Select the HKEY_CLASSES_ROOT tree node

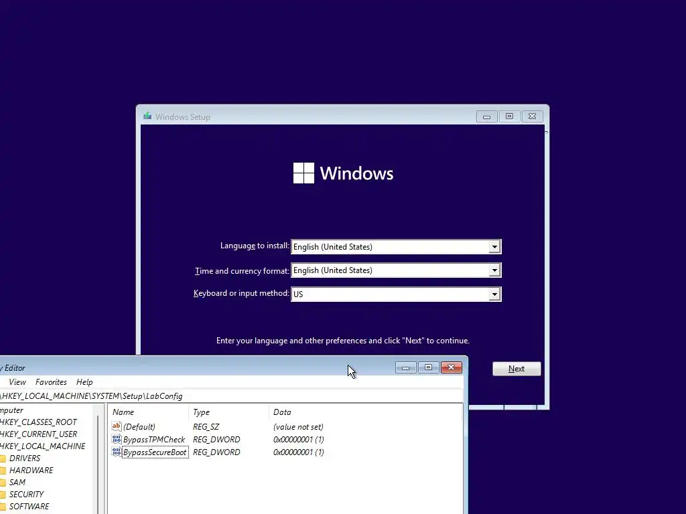38,422
